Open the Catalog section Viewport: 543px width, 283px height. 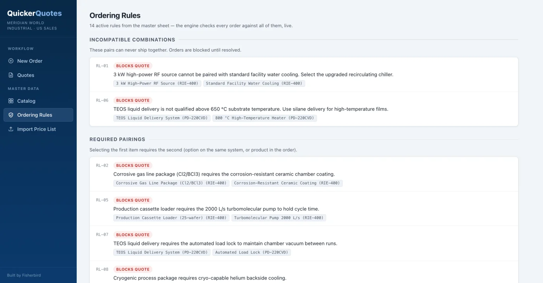38,101
